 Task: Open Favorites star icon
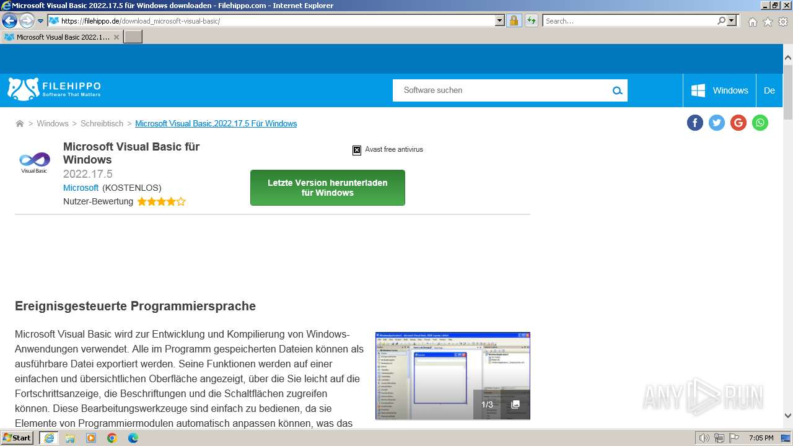pyautogui.click(x=768, y=22)
